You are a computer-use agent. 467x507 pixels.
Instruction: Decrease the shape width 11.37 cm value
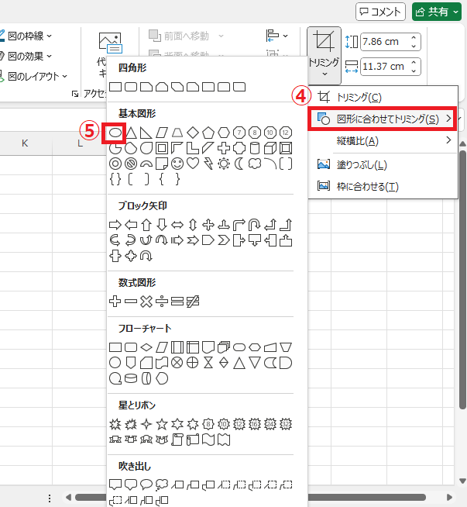[x=414, y=71]
